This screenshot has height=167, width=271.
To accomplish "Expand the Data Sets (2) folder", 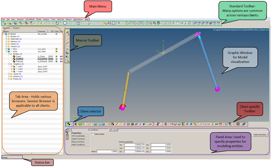I will (6, 39).
